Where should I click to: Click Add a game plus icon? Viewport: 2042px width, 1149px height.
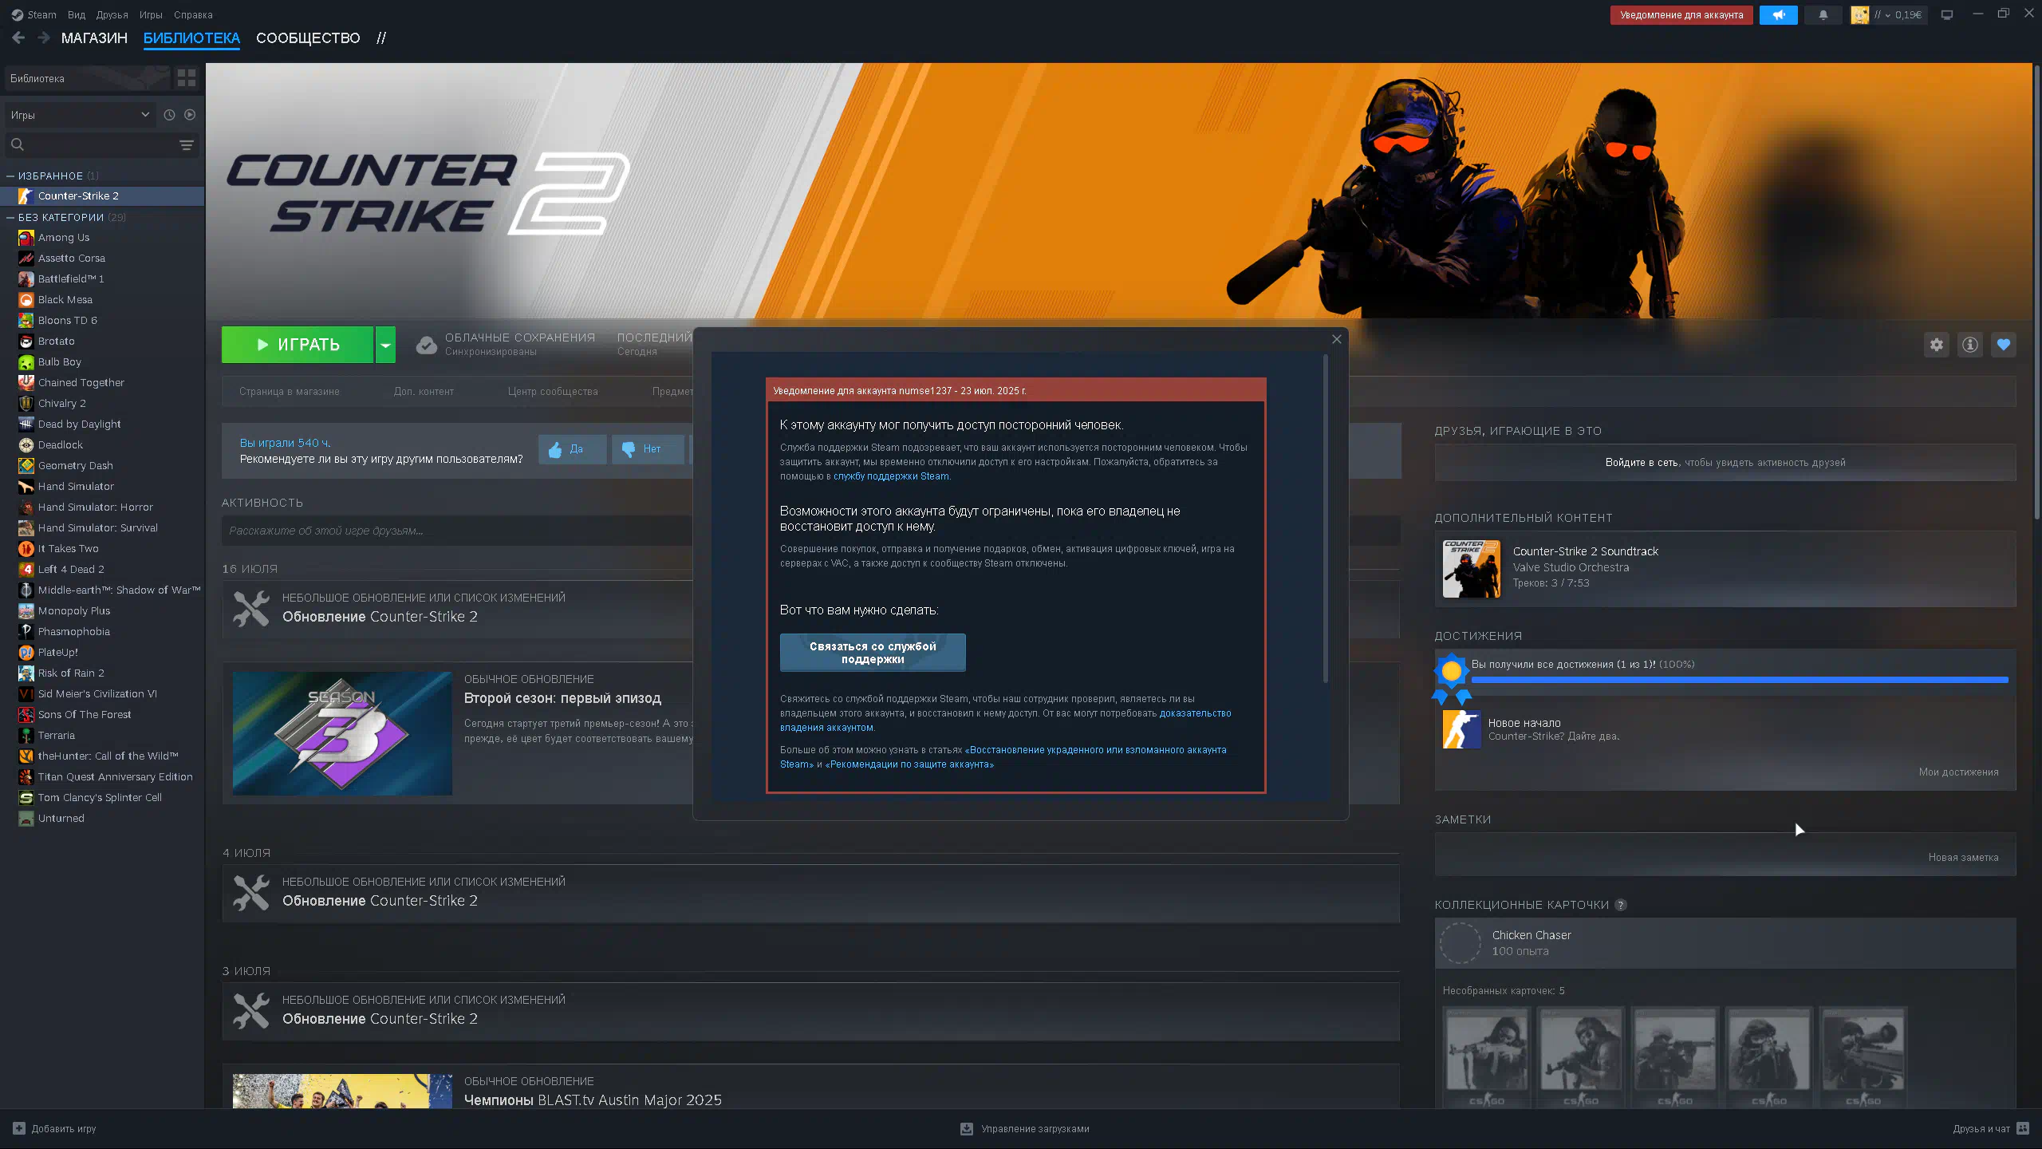(x=19, y=1128)
